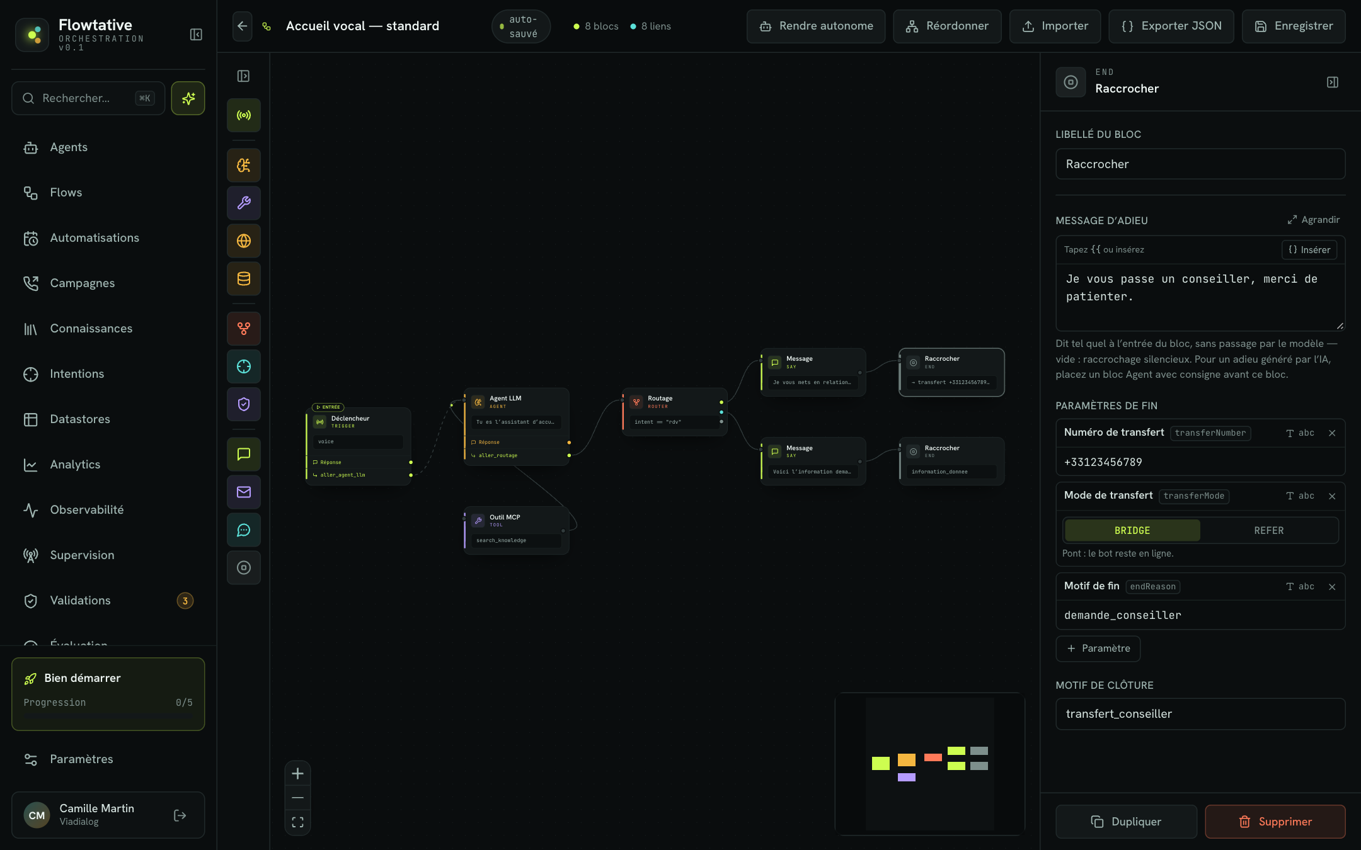
Task: Open Validations with 3 pending
Action: [108, 601]
